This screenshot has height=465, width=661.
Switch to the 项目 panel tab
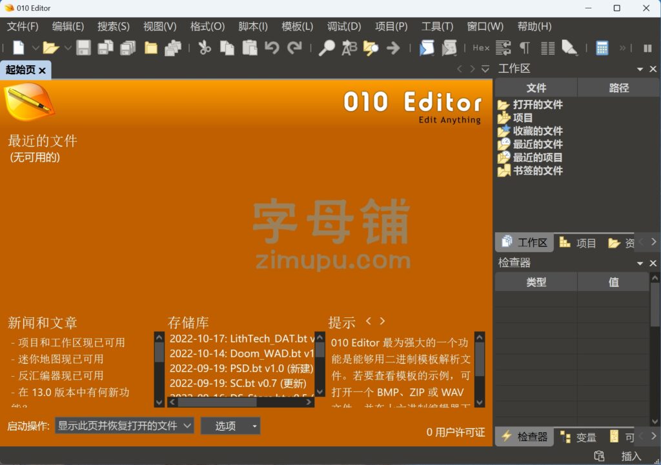pyautogui.click(x=578, y=242)
